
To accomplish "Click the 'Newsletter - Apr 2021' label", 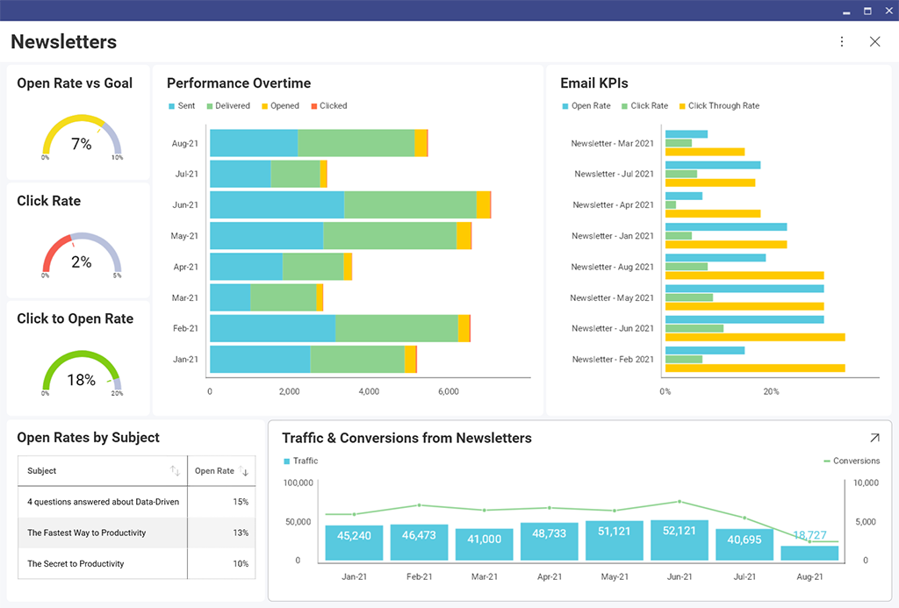I will pyautogui.click(x=613, y=204).
